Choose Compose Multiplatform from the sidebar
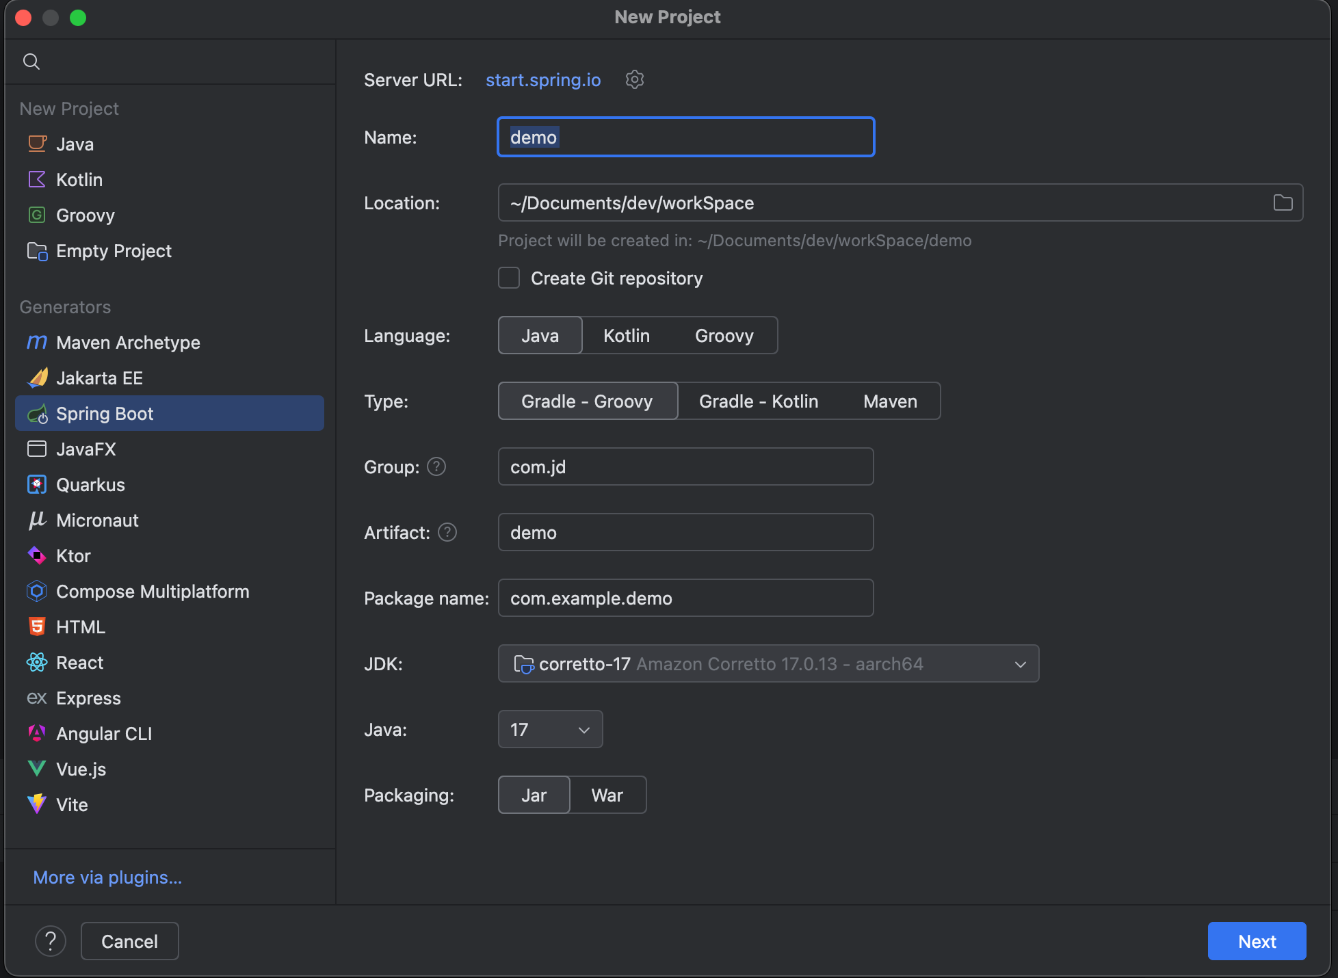The width and height of the screenshot is (1338, 978). point(152,592)
